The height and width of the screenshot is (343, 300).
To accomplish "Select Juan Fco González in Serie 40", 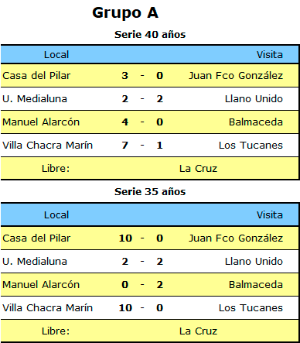I will 236,76.
